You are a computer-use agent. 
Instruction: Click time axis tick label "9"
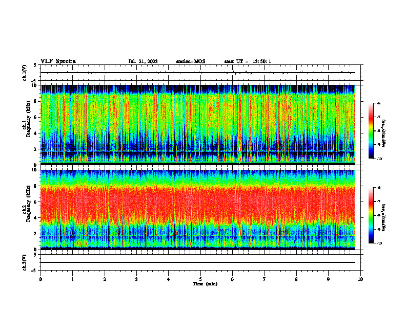328,279
